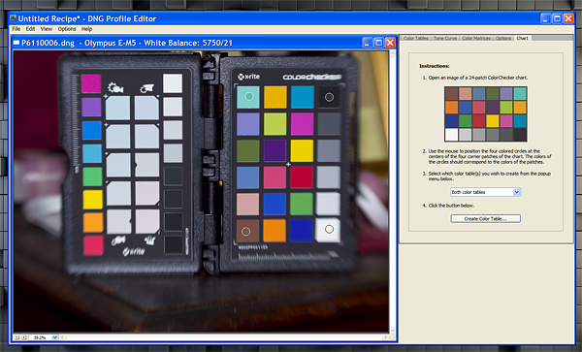Switch to the Options tab in panel
This screenshot has height=352, width=582.
(x=503, y=38)
